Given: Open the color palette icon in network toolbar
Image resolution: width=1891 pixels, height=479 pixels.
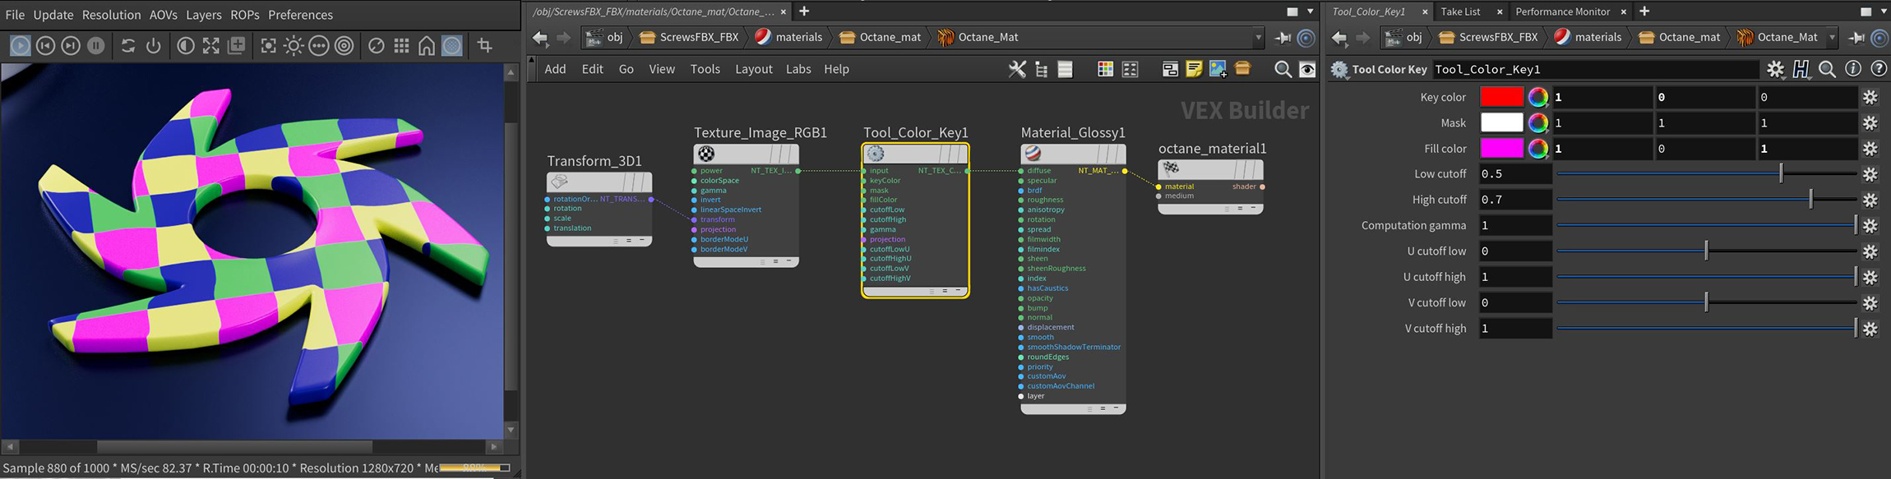Looking at the screenshot, I should click(x=1105, y=70).
